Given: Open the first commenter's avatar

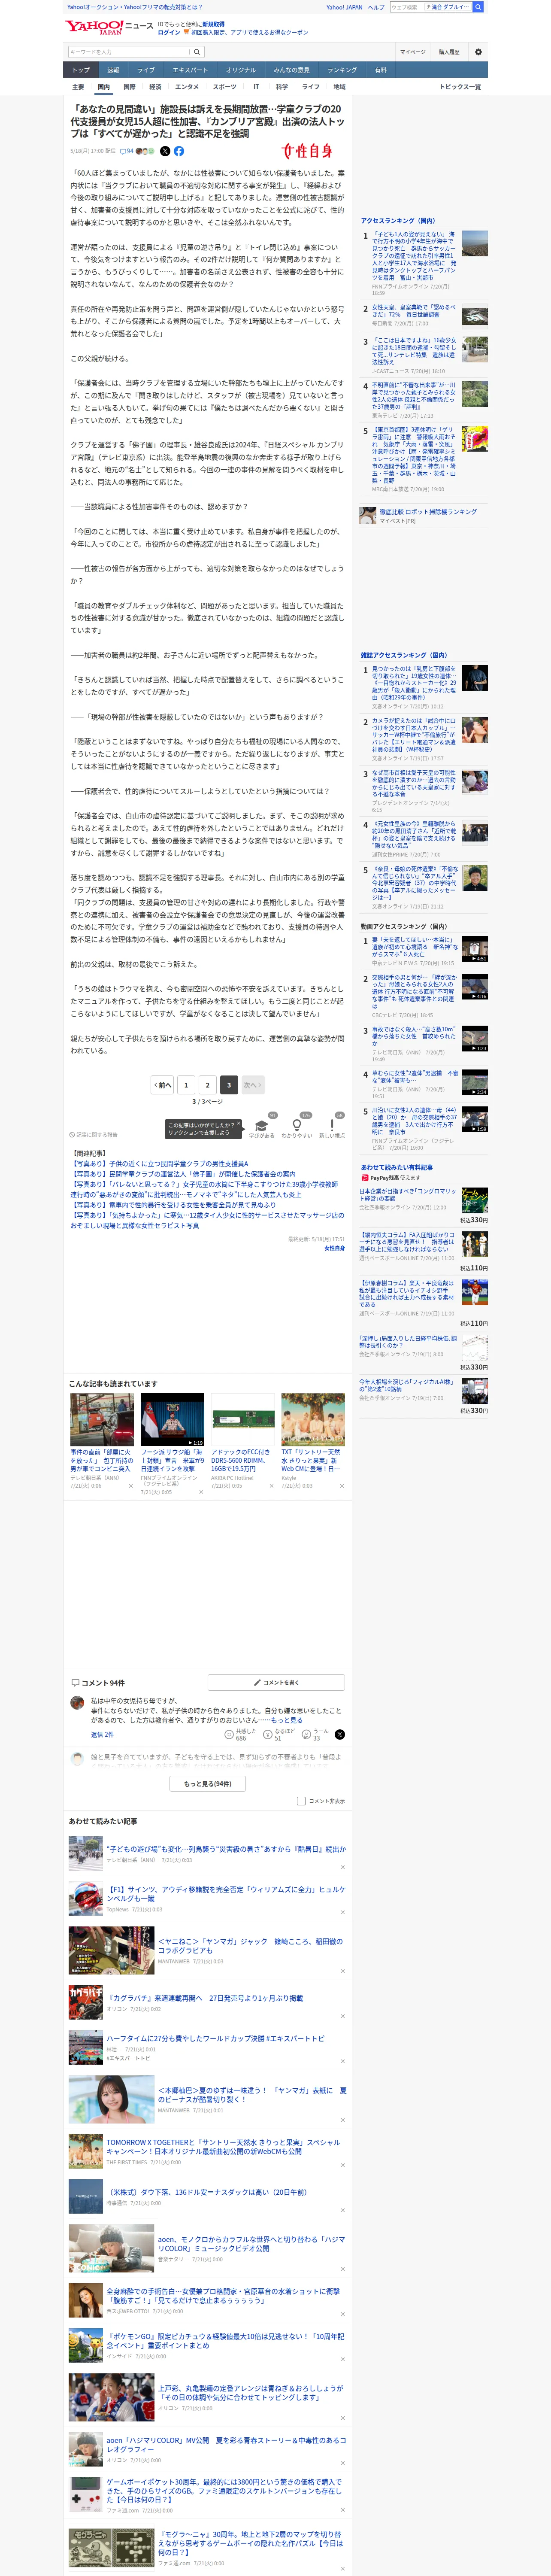Looking at the screenshot, I should pos(77,1703).
